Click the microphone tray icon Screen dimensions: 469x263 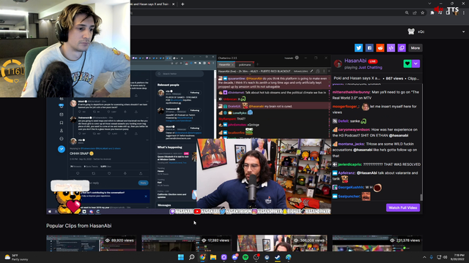point(432,257)
